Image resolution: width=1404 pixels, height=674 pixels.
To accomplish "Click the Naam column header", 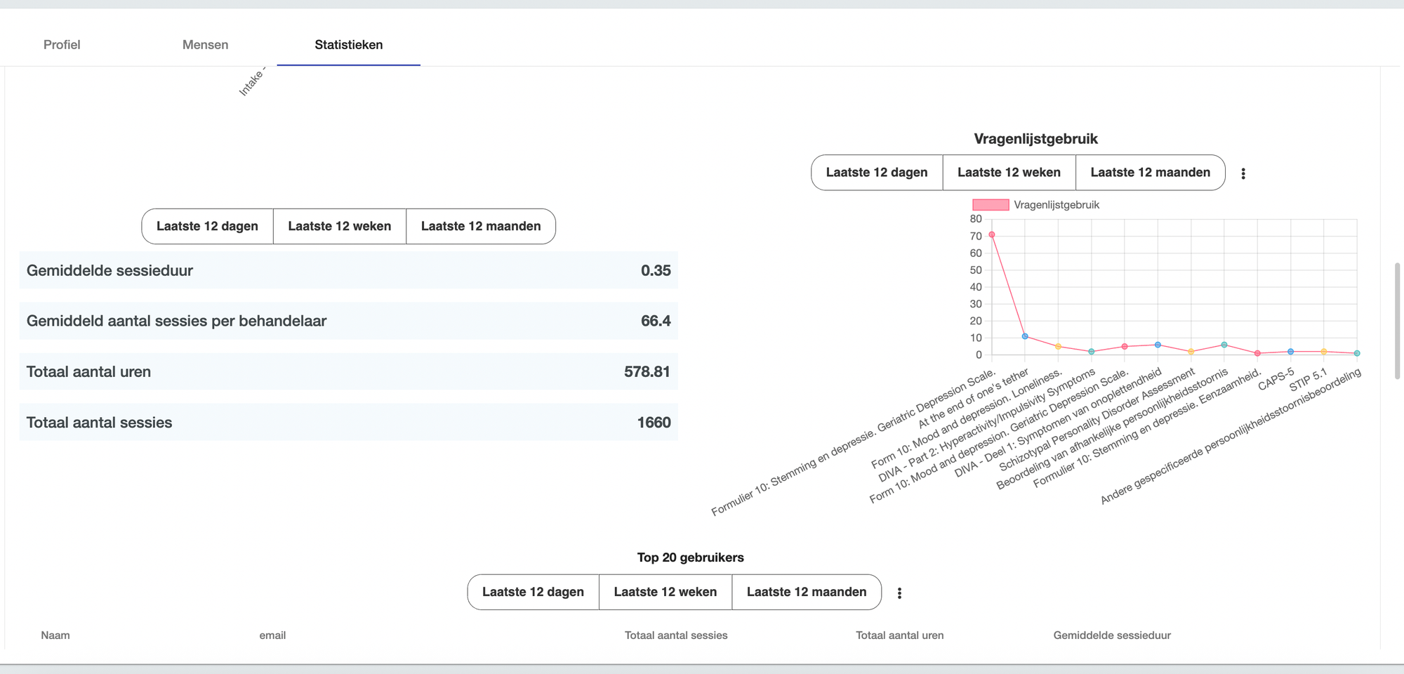I will (55, 635).
